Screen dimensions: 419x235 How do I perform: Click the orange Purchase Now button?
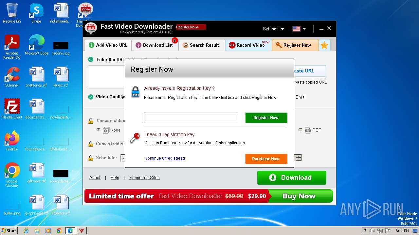point(266,159)
